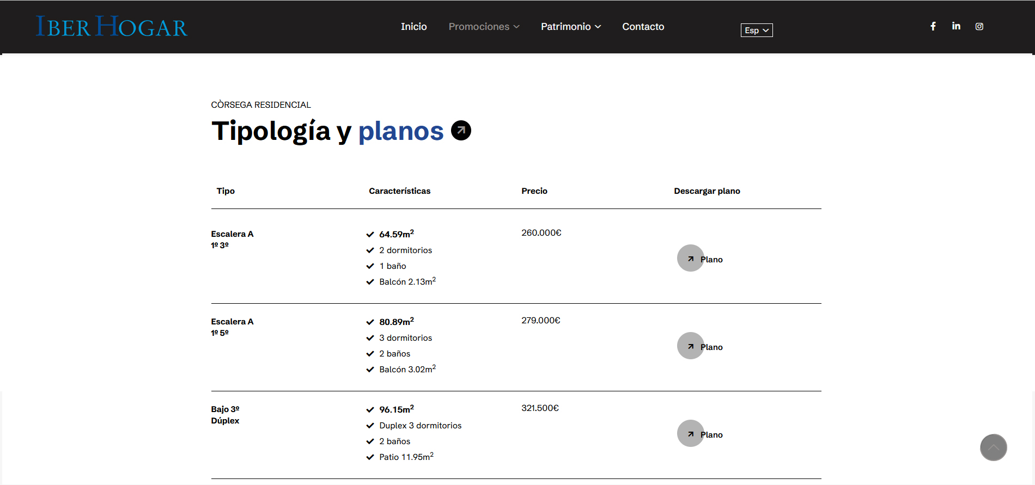
Task: Click the Iber Hogar logo
Action: (x=112, y=27)
